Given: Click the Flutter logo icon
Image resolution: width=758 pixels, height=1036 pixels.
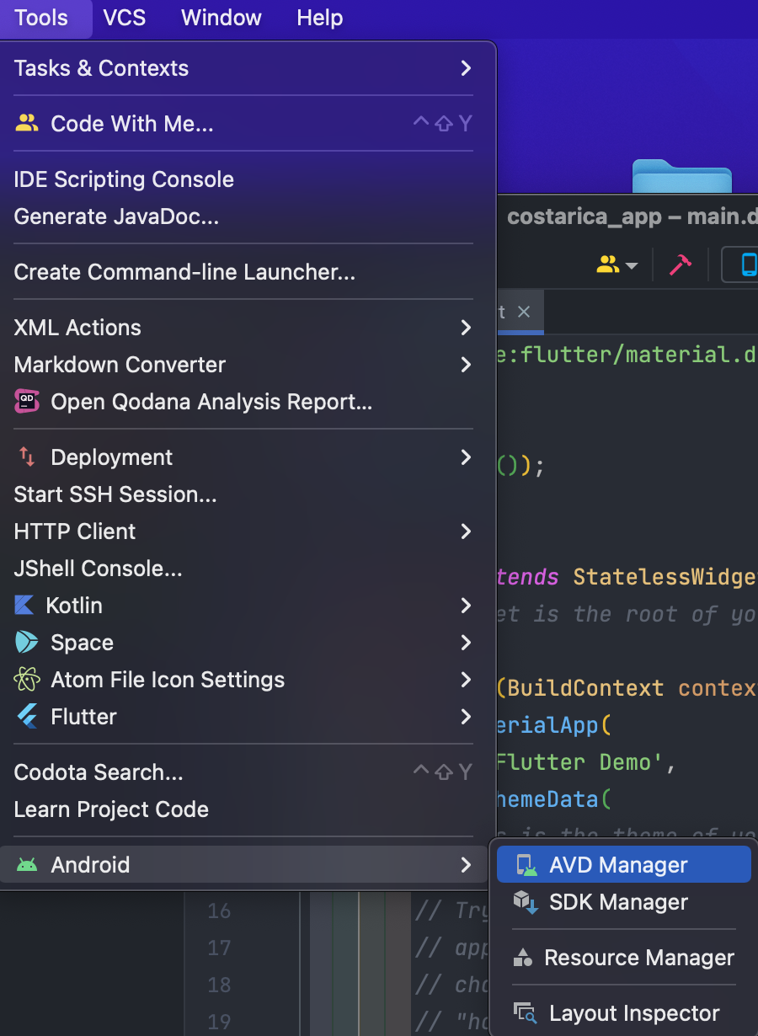Looking at the screenshot, I should (27, 717).
